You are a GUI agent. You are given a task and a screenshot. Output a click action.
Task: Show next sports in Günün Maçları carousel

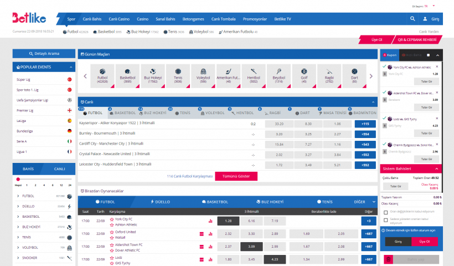[x=371, y=76]
